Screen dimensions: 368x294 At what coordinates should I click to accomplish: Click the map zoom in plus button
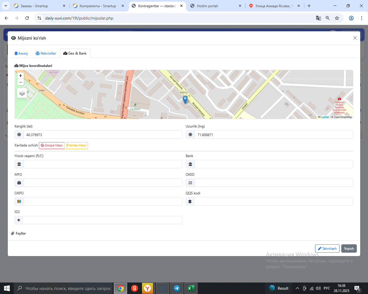click(x=20, y=76)
